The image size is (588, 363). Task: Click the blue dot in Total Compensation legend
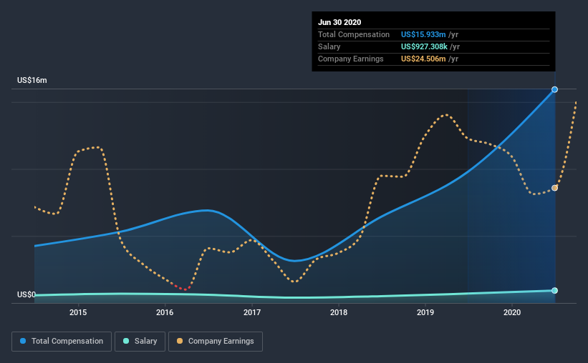(23, 341)
